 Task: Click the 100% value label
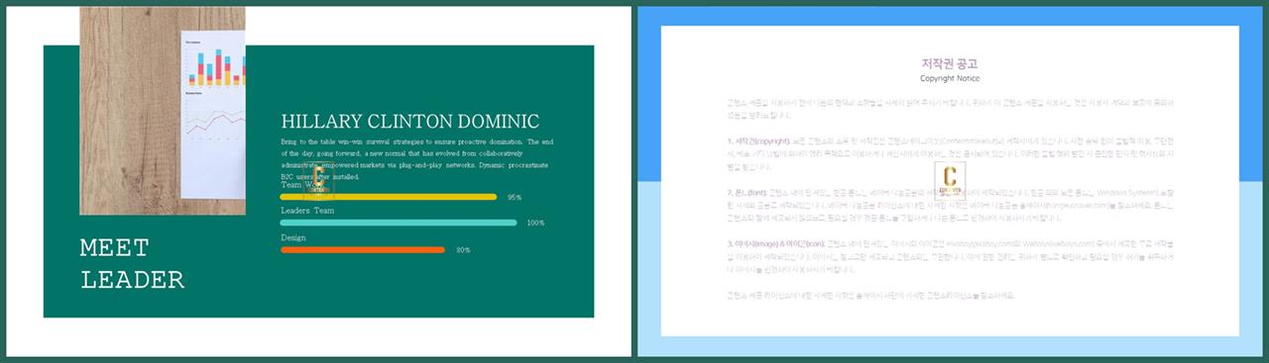(x=535, y=224)
